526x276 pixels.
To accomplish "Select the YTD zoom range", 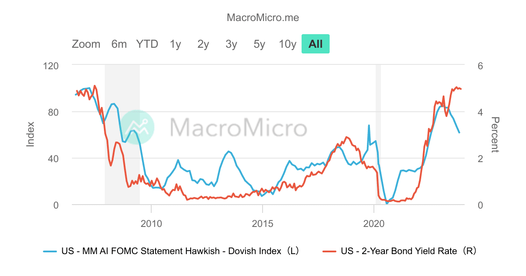I will pos(147,44).
